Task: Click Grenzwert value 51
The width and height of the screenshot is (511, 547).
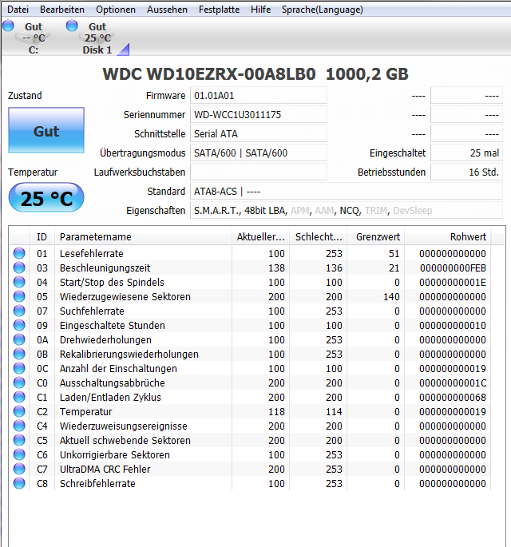Action: pos(394,254)
